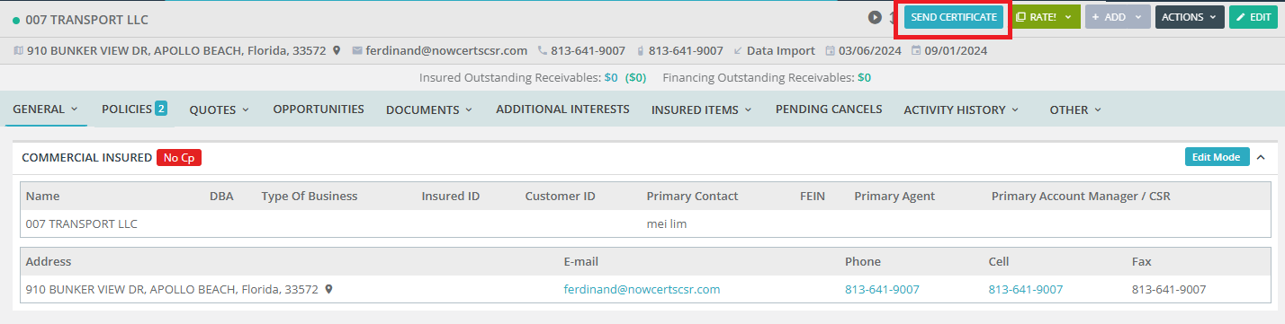Click the phone handset icon in header

543,51
